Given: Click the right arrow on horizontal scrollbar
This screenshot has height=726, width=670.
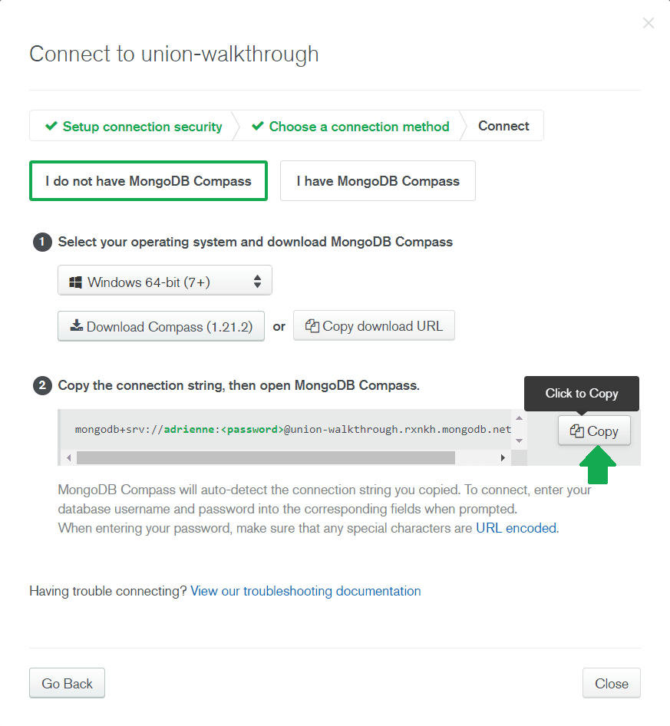Looking at the screenshot, I should tap(503, 457).
